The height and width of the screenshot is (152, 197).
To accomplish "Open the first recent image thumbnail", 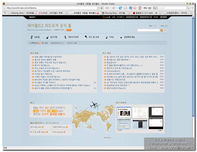I will (x=123, y=112).
